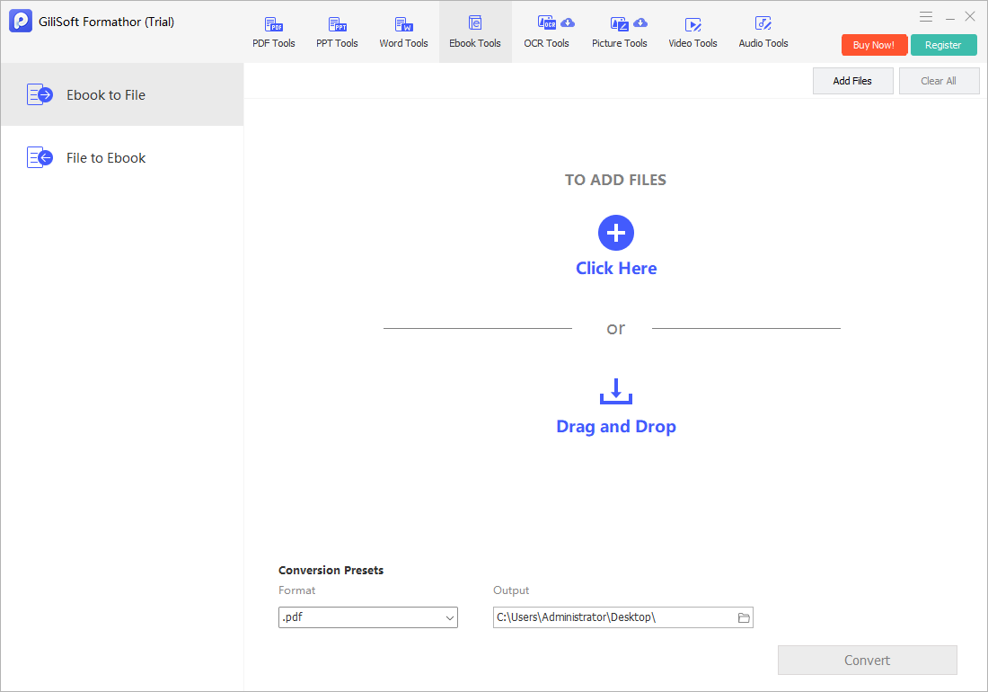Image resolution: width=988 pixels, height=692 pixels.
Task: Open the PDF Tools icon
Action: point(273,24)
